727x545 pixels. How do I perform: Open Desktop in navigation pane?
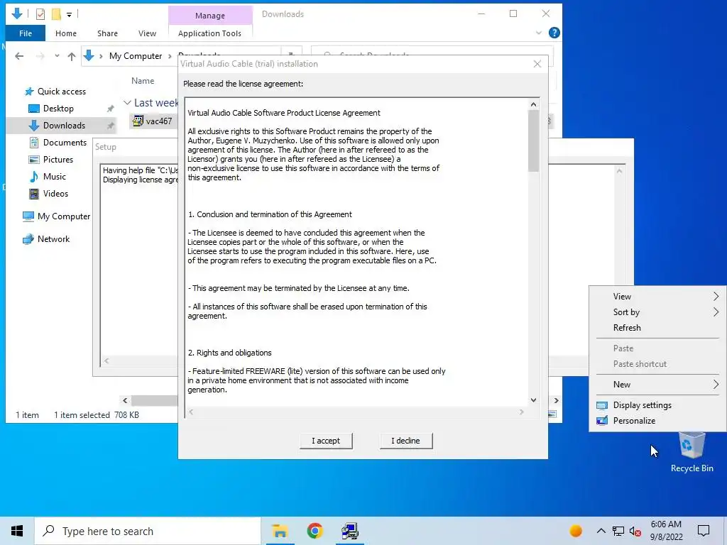click(58, 109)
